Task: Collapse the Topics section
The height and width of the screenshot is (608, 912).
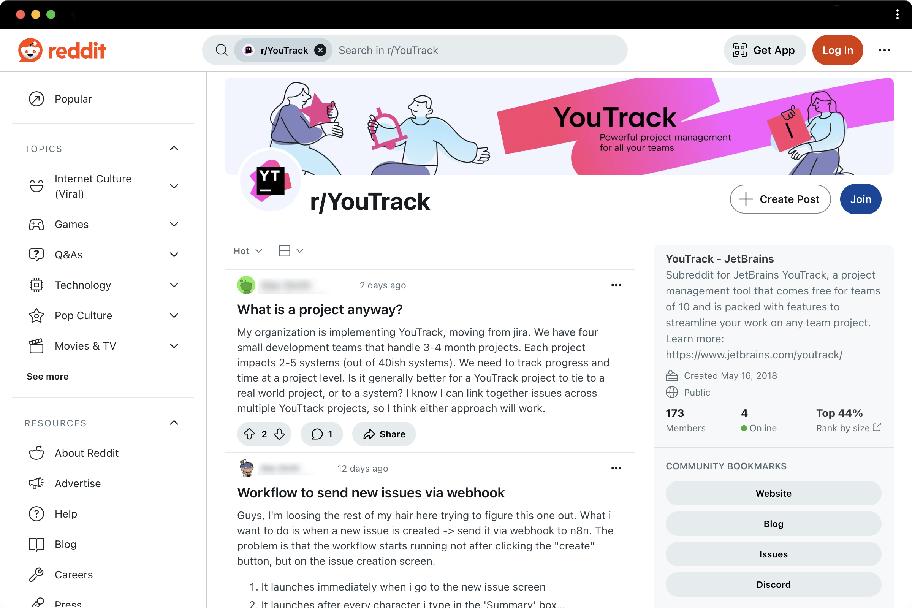Action: tap(174, 149)
